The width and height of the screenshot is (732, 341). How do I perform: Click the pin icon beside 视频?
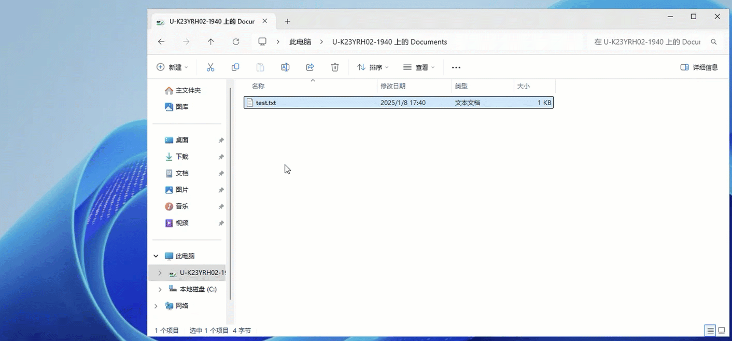pos(221,223)
